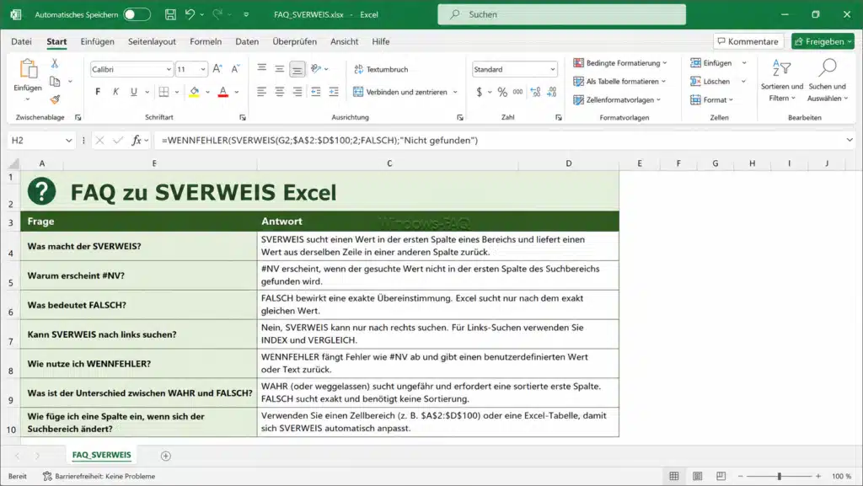Decrease indent icon

[316, 92]
